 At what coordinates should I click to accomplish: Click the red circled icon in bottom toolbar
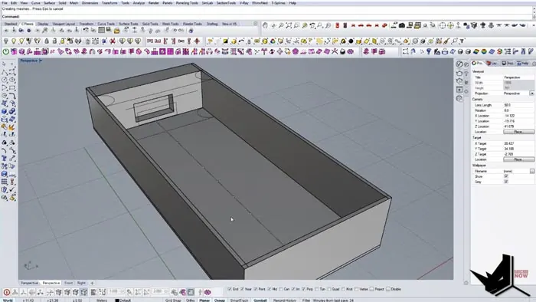coord(6,292)
